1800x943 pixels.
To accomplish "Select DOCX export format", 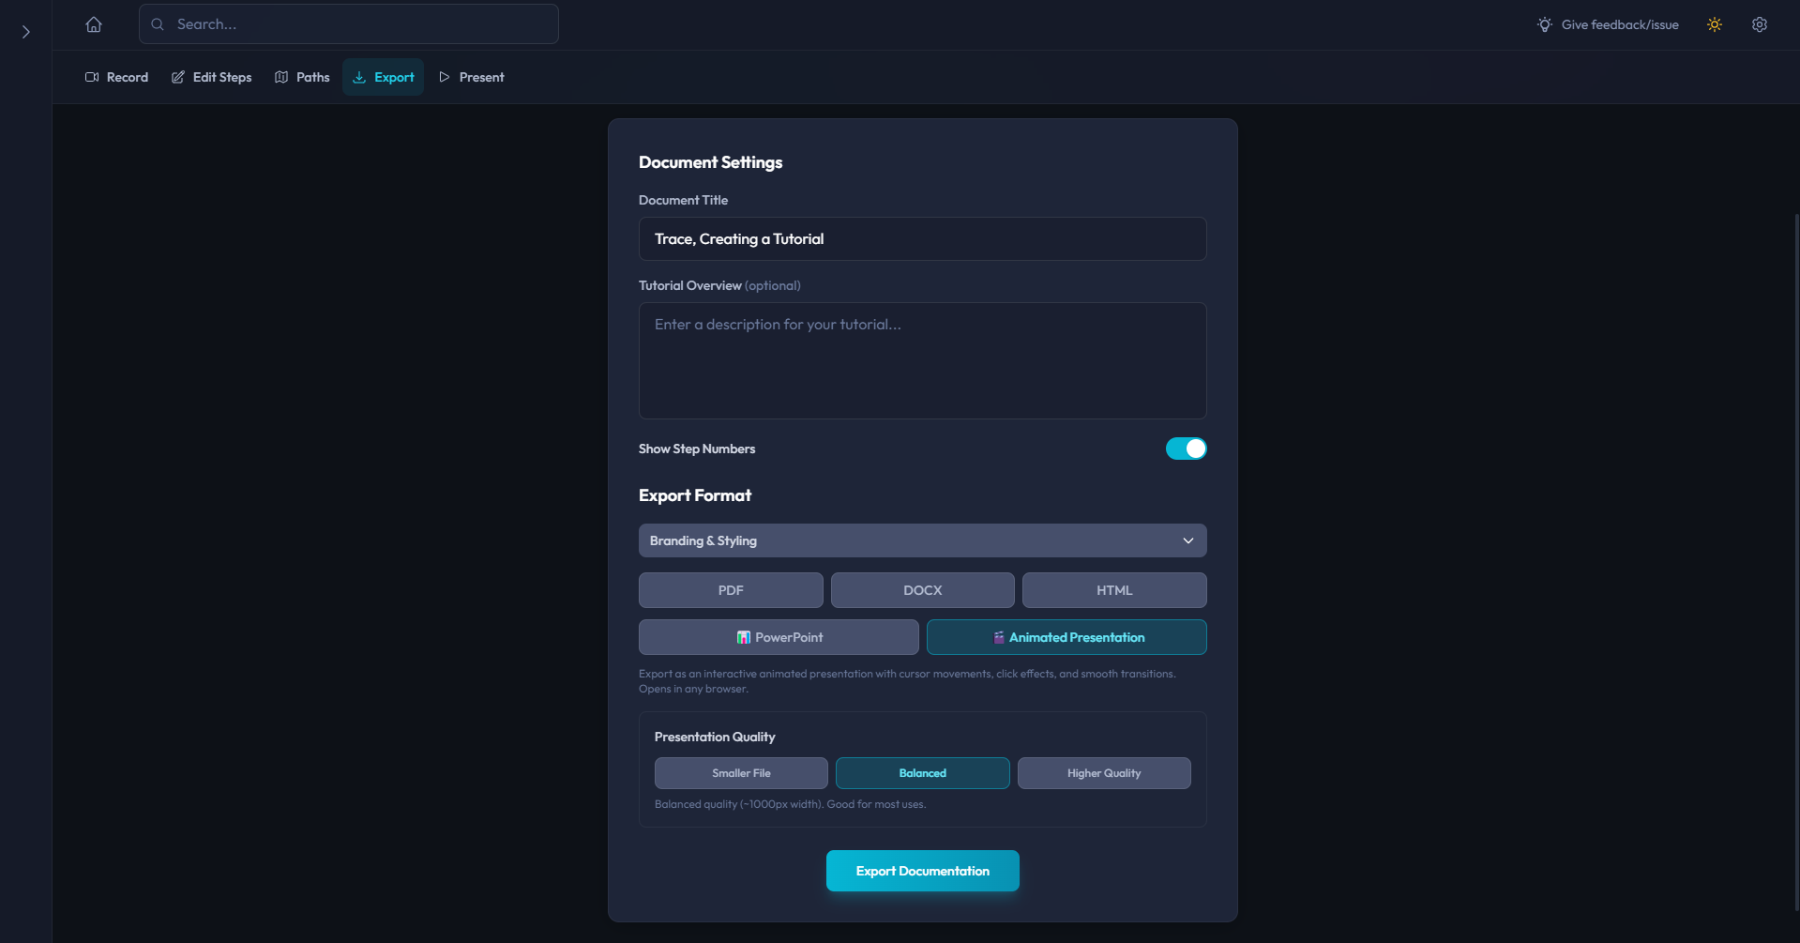I will tap(922, 590).
